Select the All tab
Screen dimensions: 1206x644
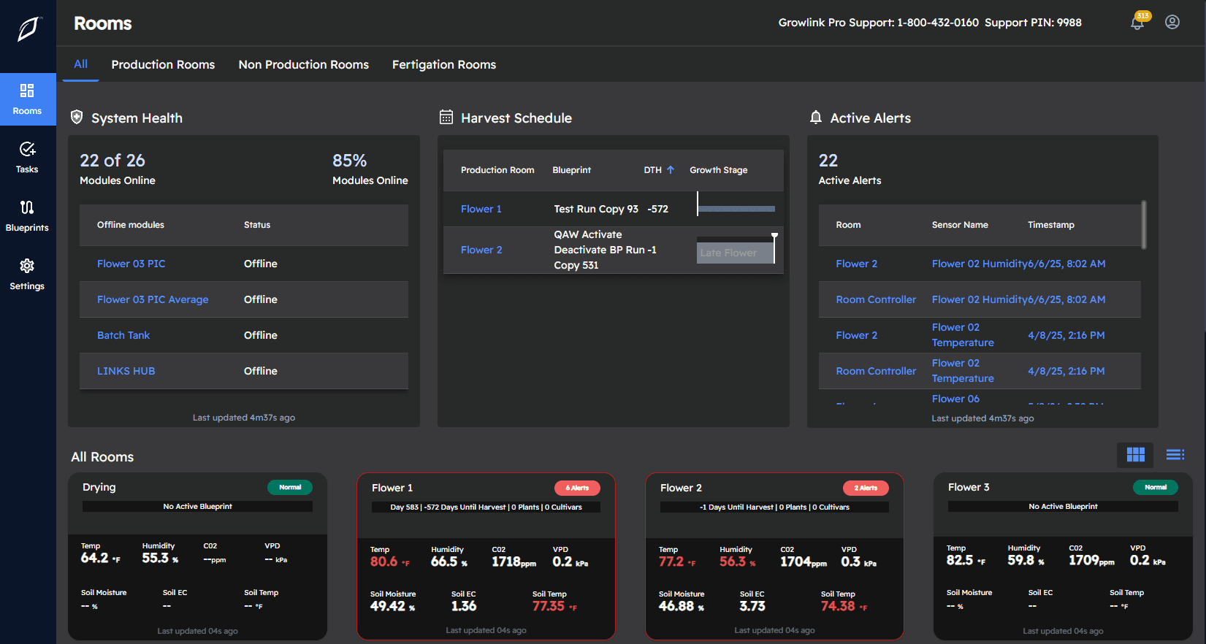[x=80, y=64]
